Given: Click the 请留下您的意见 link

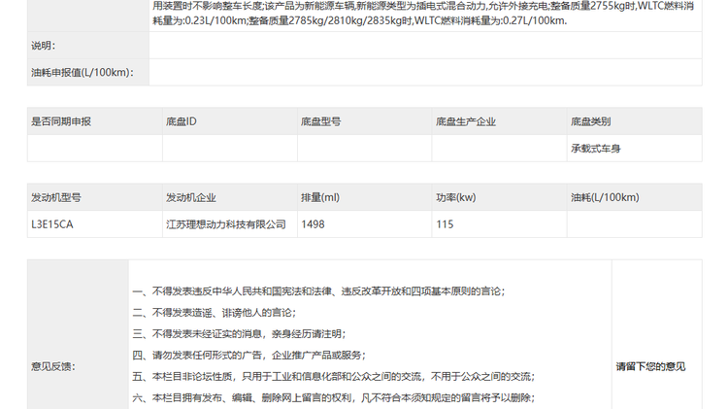Looking at the screenshot, I should click(650, 366).
